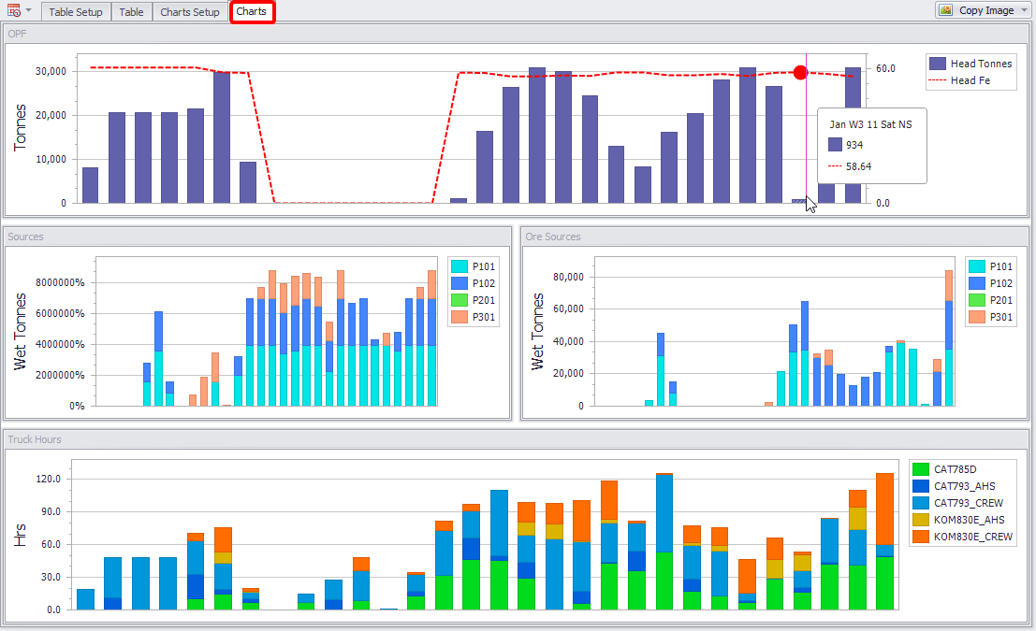Screen dimensions: 1036x631
Task: Click P201 green swatch in Sources legend
Action: [460, 300]
